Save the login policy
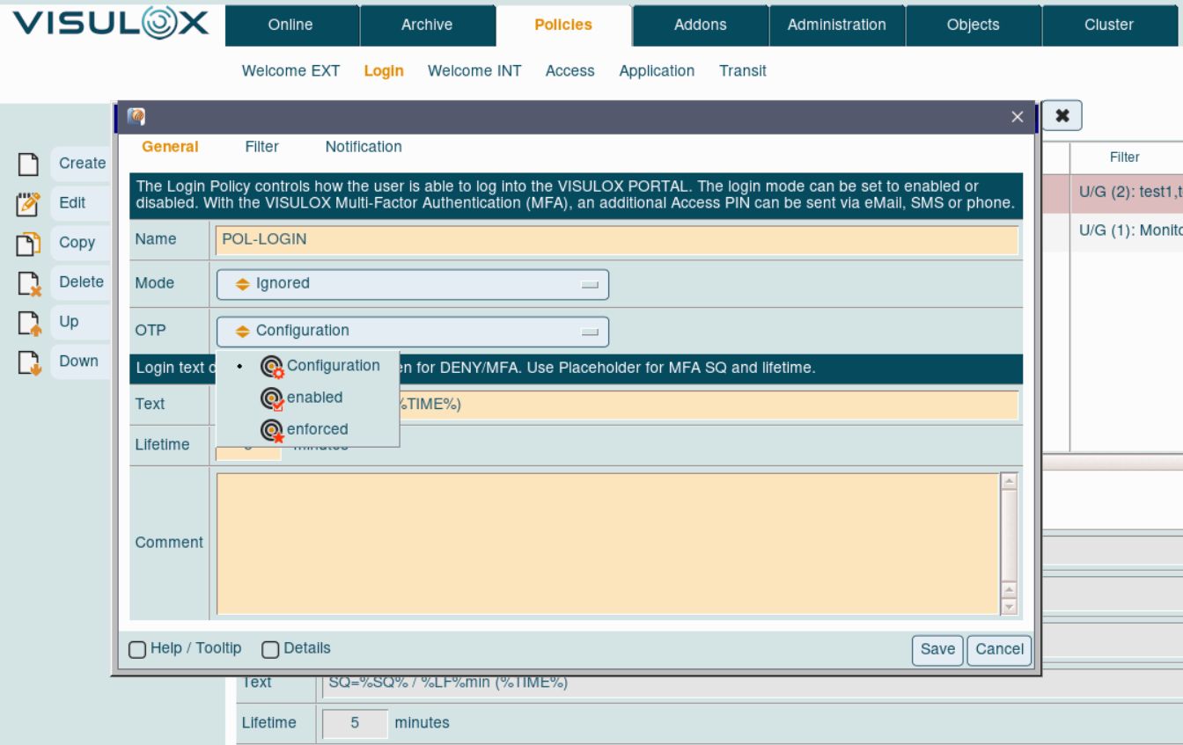 937,649
